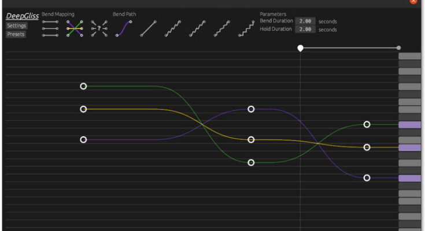The width and height of the screenshot is (425, 231).
Task: Open the Presets menu
Action: [16, 34]
